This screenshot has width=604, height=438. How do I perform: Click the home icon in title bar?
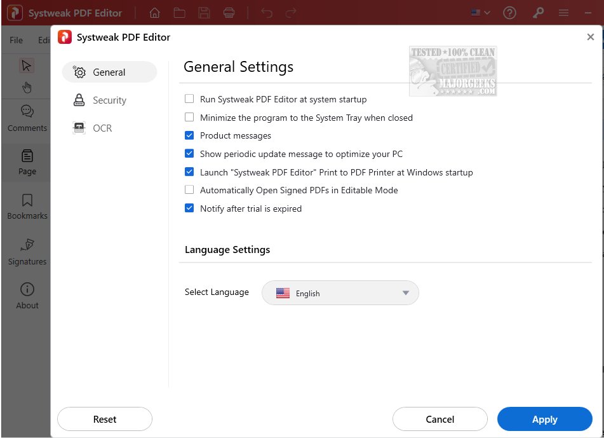(x=154, y=13)
